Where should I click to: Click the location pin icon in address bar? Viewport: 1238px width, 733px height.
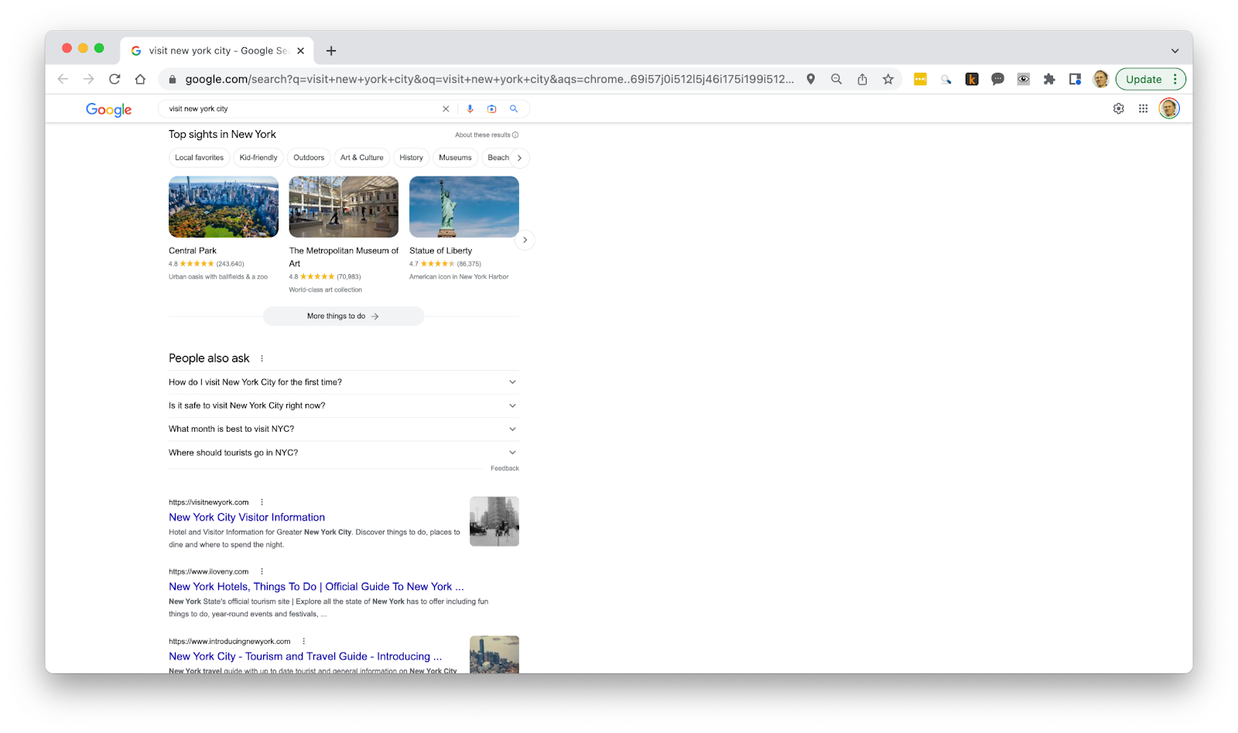[810, 79]
